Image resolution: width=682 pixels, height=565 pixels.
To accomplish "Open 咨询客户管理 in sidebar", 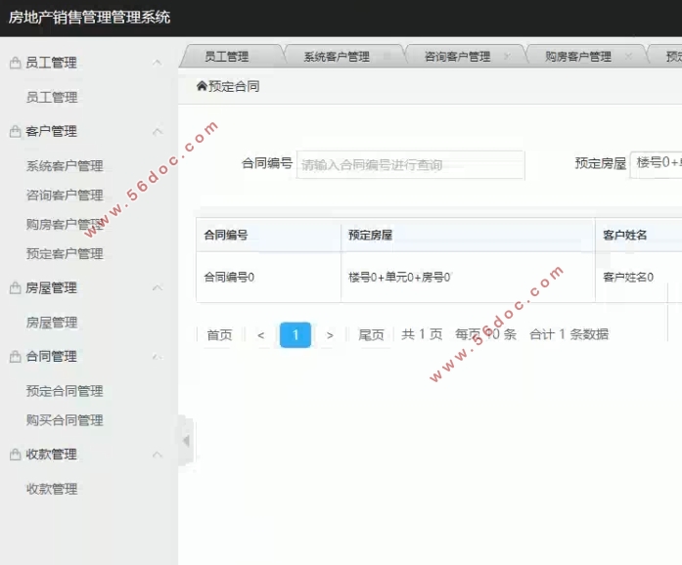I will 65,196.
